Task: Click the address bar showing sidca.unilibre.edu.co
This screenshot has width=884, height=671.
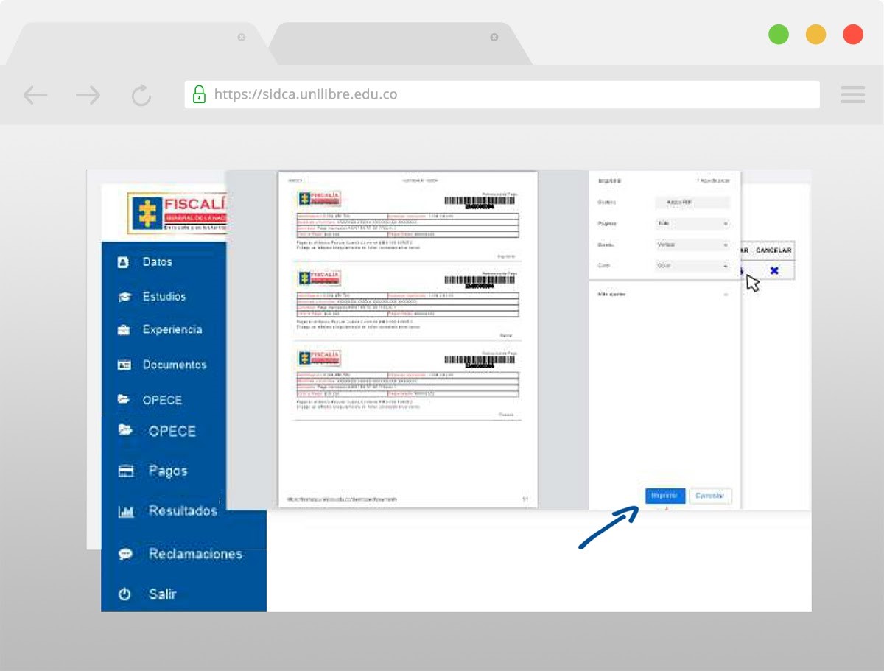Action: pyautogui.click(x=501, y=94)
